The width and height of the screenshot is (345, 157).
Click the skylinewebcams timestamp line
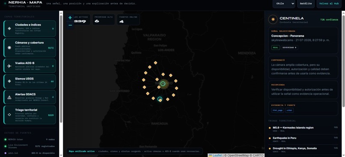300,40
